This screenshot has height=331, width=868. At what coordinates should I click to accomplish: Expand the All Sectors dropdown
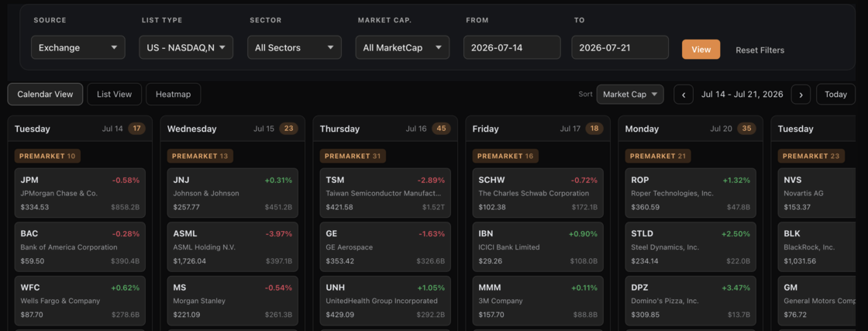point(294,47)
